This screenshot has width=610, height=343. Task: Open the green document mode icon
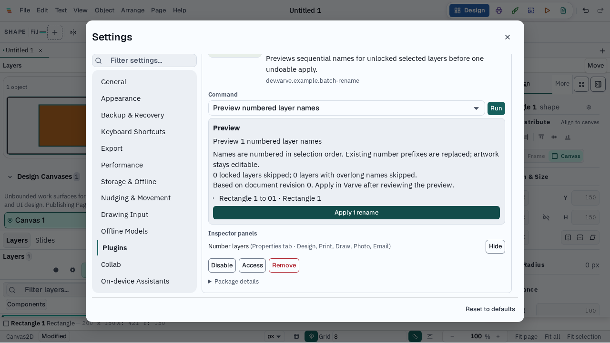563,10
